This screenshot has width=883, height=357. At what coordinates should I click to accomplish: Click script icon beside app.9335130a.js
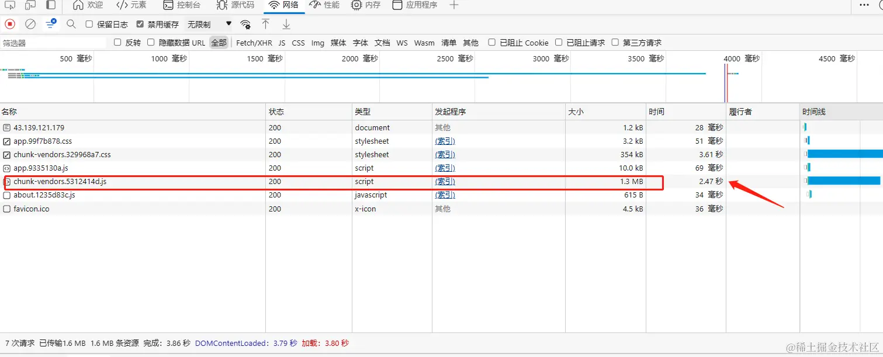(6, 168)
